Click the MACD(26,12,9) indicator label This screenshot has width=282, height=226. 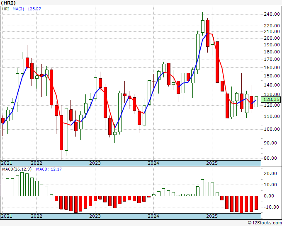point(17,169)
